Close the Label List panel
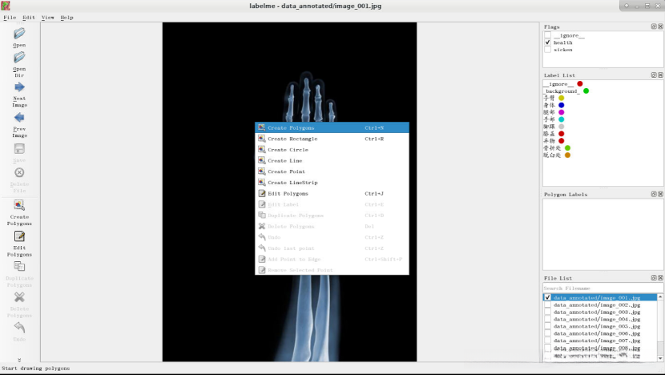The height and width of the screenshot is (375, 665). pyautogui.click(x=660, y=75)
